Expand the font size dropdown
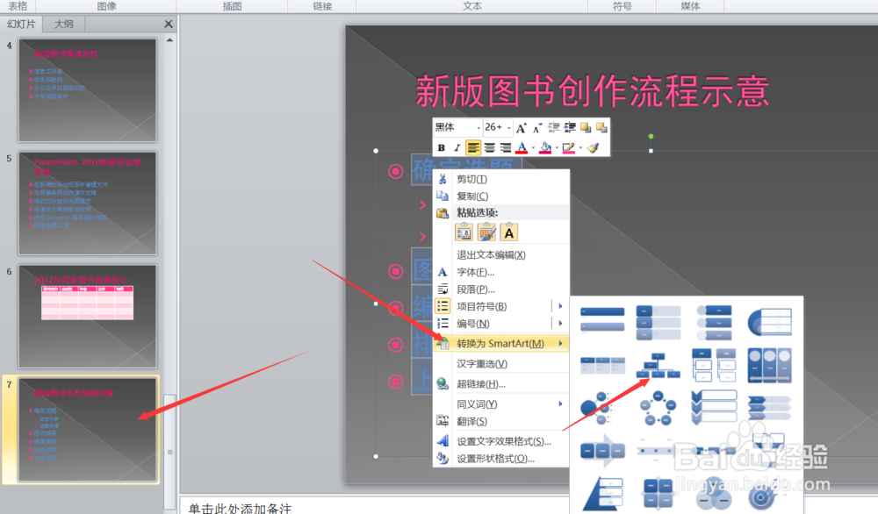Viewport: 878px width, 514px height. (509, 127)
